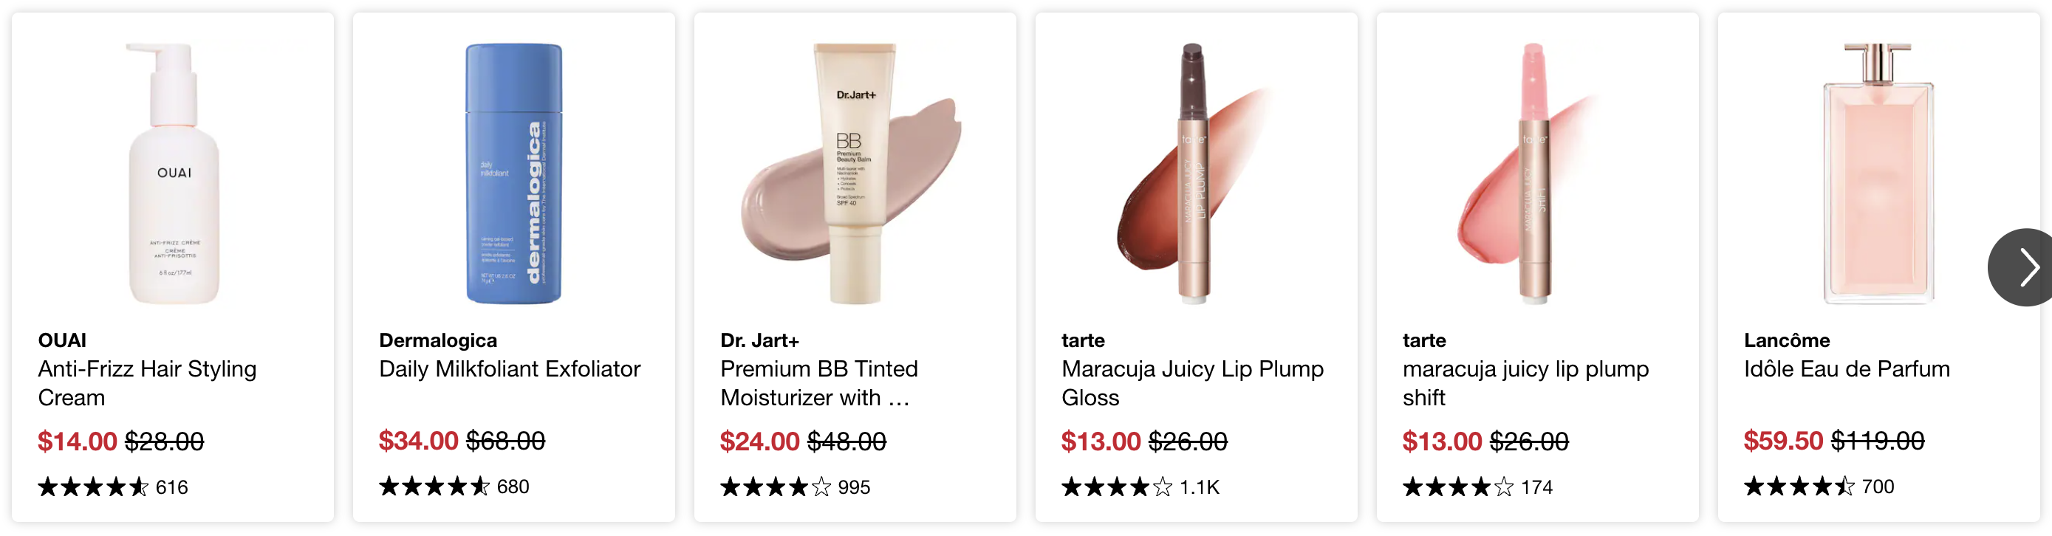
Task: View the pink tarte lip plump shift image
Action: (x=1536, y=173)
